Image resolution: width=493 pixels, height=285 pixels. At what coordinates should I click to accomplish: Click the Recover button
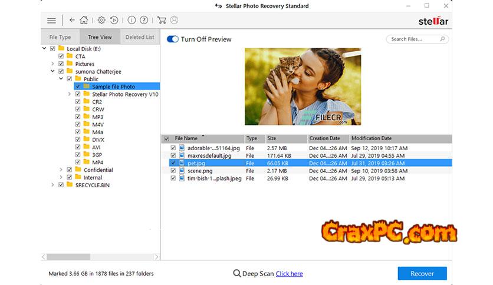422,273
